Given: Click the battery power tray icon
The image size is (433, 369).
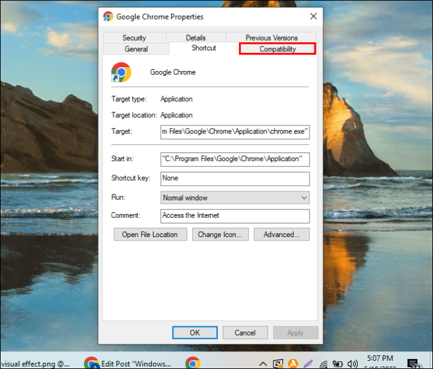Looking at the screenshot, I should tap(338, 364).
